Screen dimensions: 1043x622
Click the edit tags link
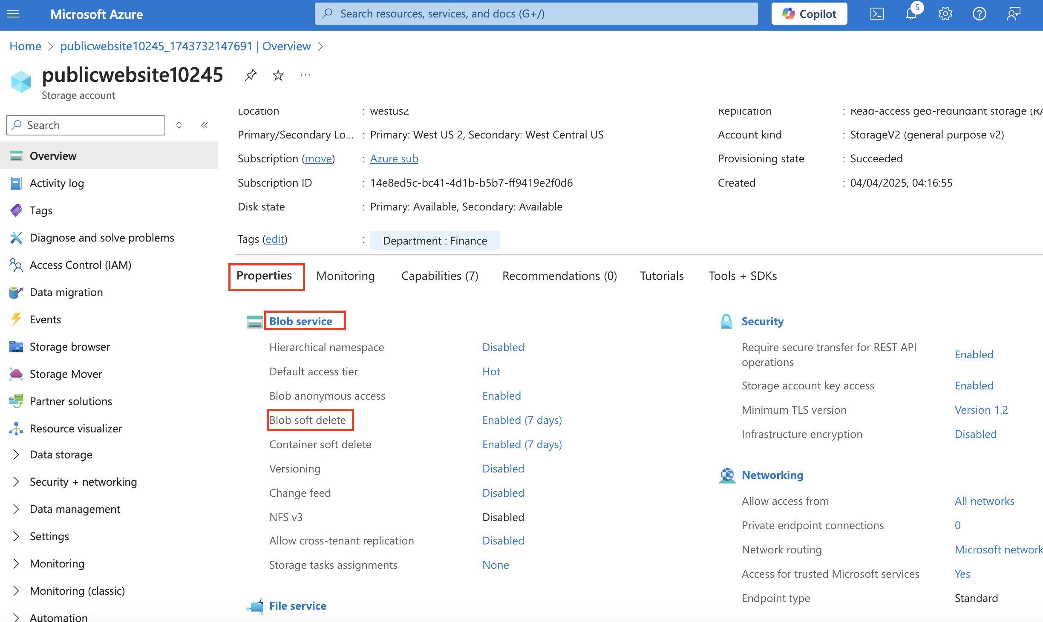[x=275, y=239]
